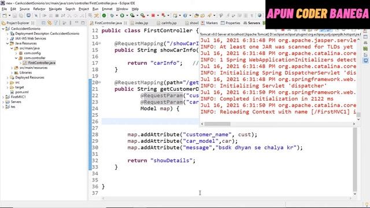Click the Resume debug icon
The height and width of the screenshot is (208, 370).
45,16
